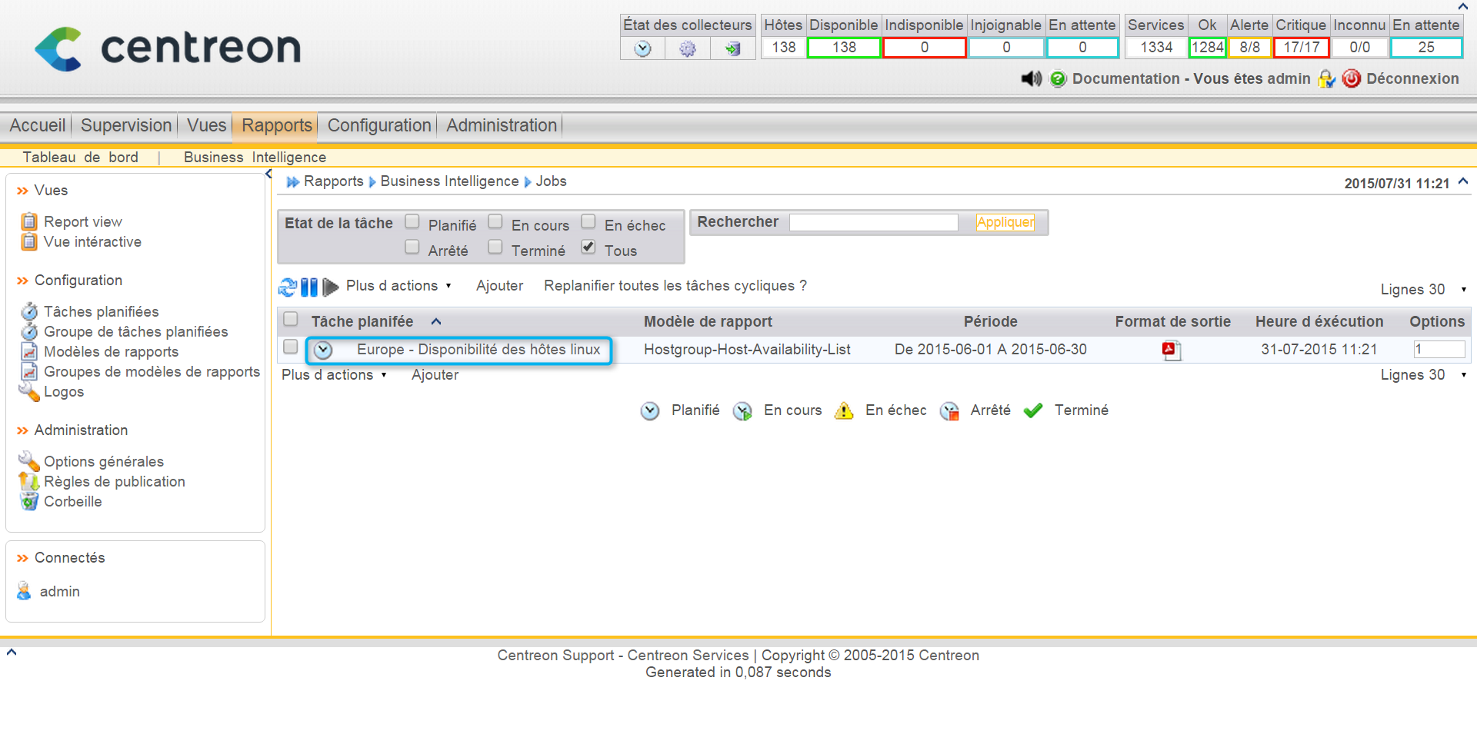This screenshot has height=734, width=1477.
Task: Click the Appliquer search button
Action: (x=1005, y=222)
